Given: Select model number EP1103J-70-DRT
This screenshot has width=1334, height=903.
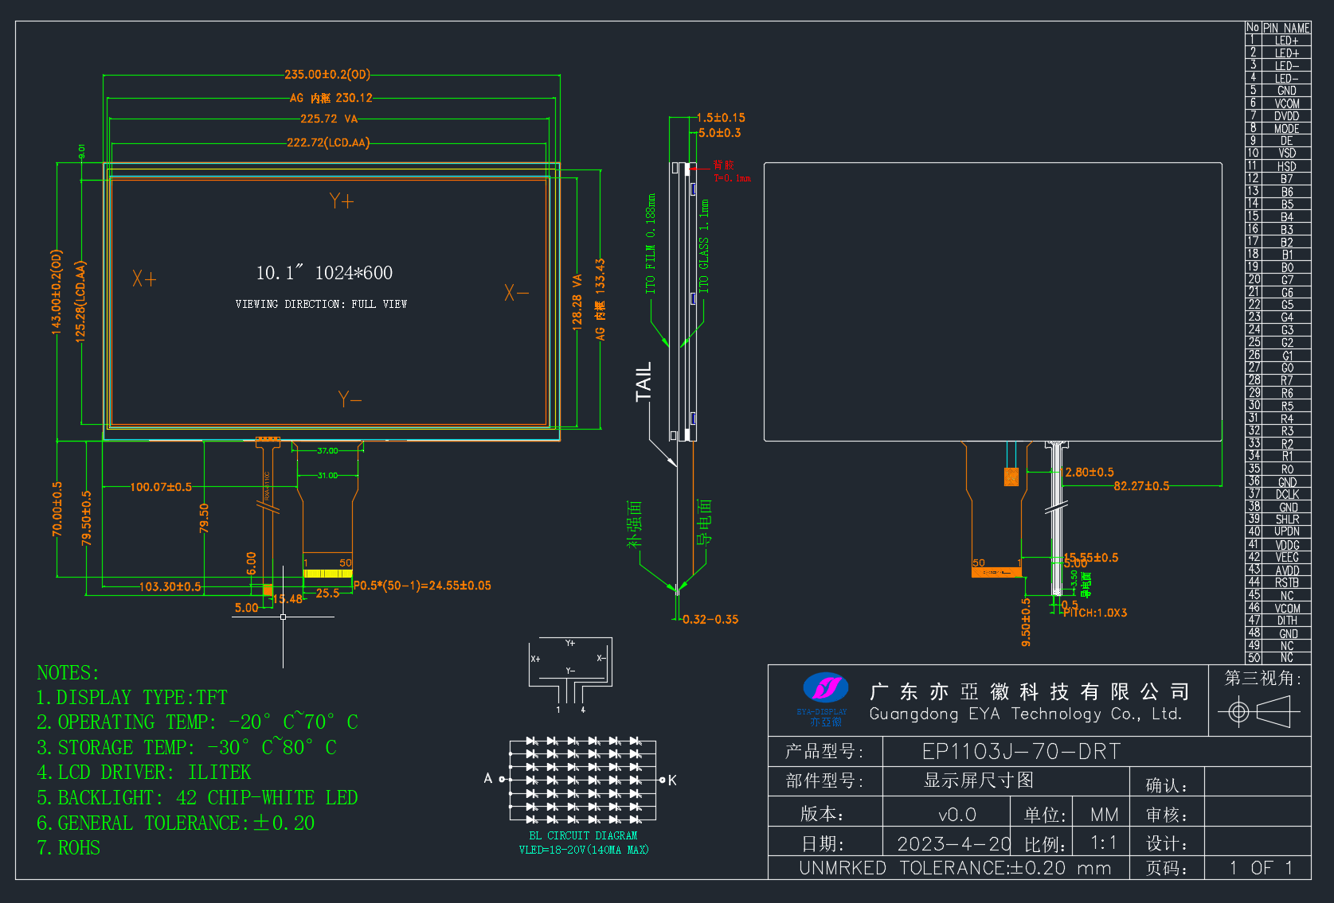Looking at the screenshot, I should tap(1021, 752).
